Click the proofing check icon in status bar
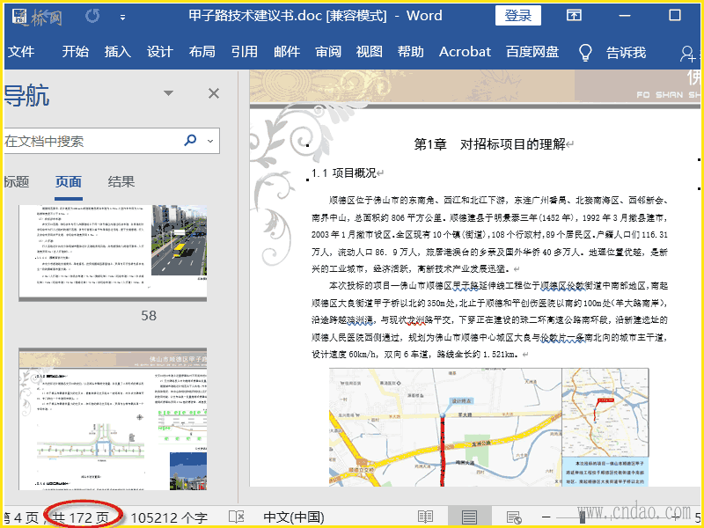This screenshot has height=528, width=704. (236, 517)
